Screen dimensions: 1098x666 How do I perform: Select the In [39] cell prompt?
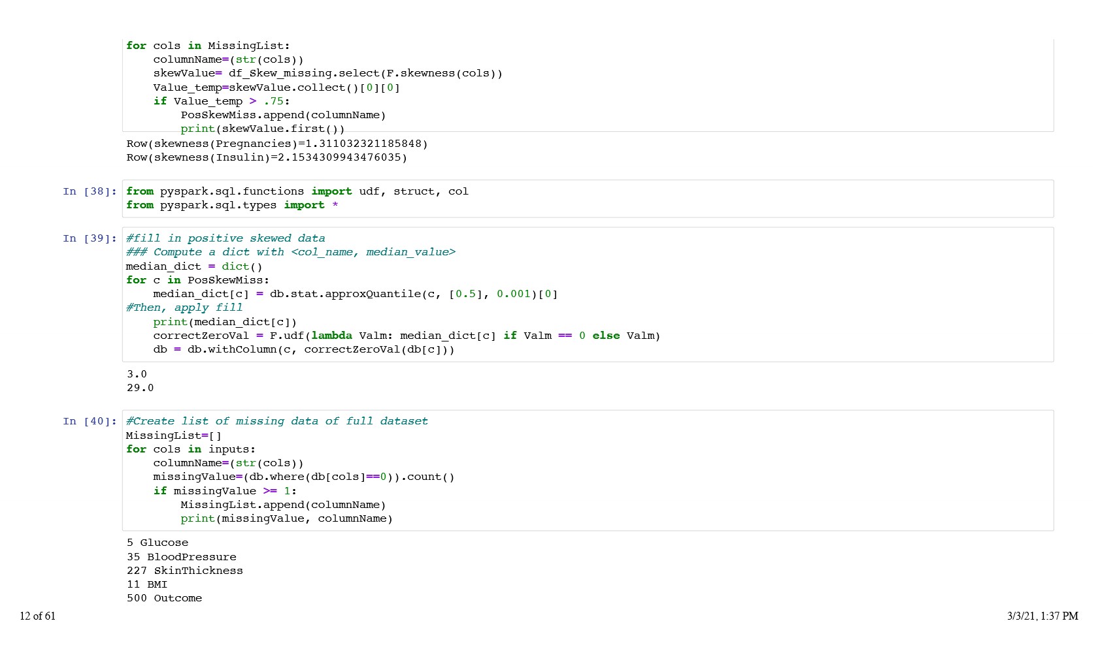coord(90,238)
